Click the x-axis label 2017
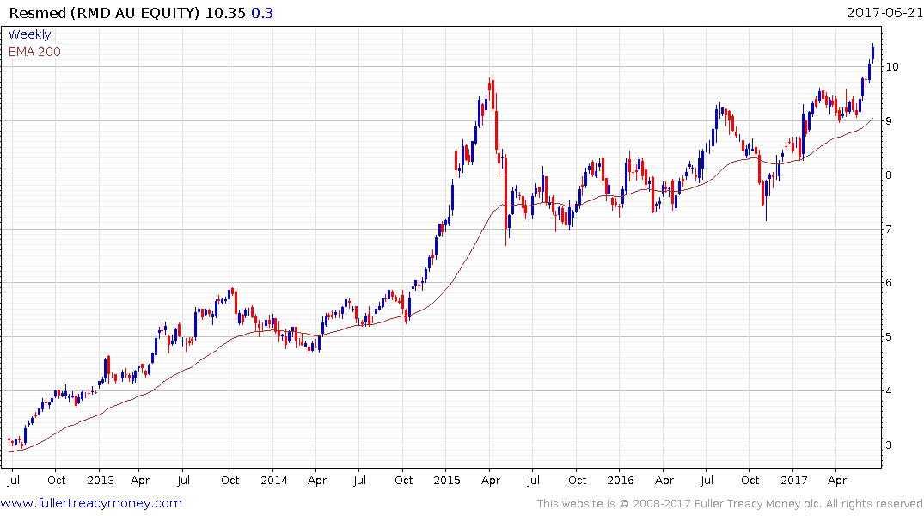Viewport: 924px width, 516px height. point(793,480)
